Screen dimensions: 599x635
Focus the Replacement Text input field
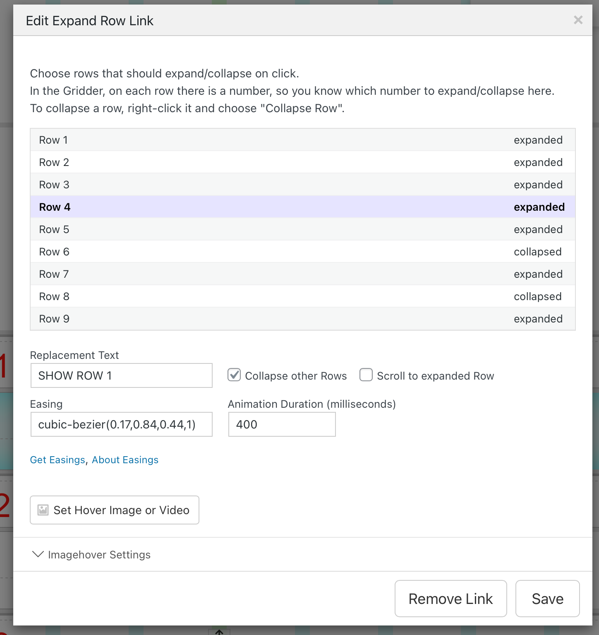(x=121, y=375)
